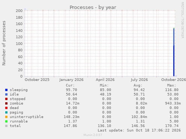Screen dimensions: 186x139
Task: Click zombie average value 8.02m
Action: tap(141, 103)
